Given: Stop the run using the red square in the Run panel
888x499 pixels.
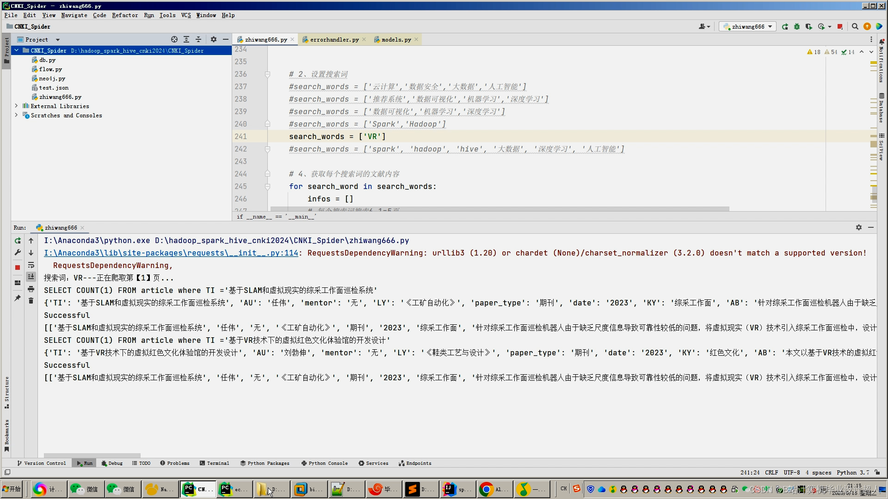Looking at the screenshot, I should [18, 268].
